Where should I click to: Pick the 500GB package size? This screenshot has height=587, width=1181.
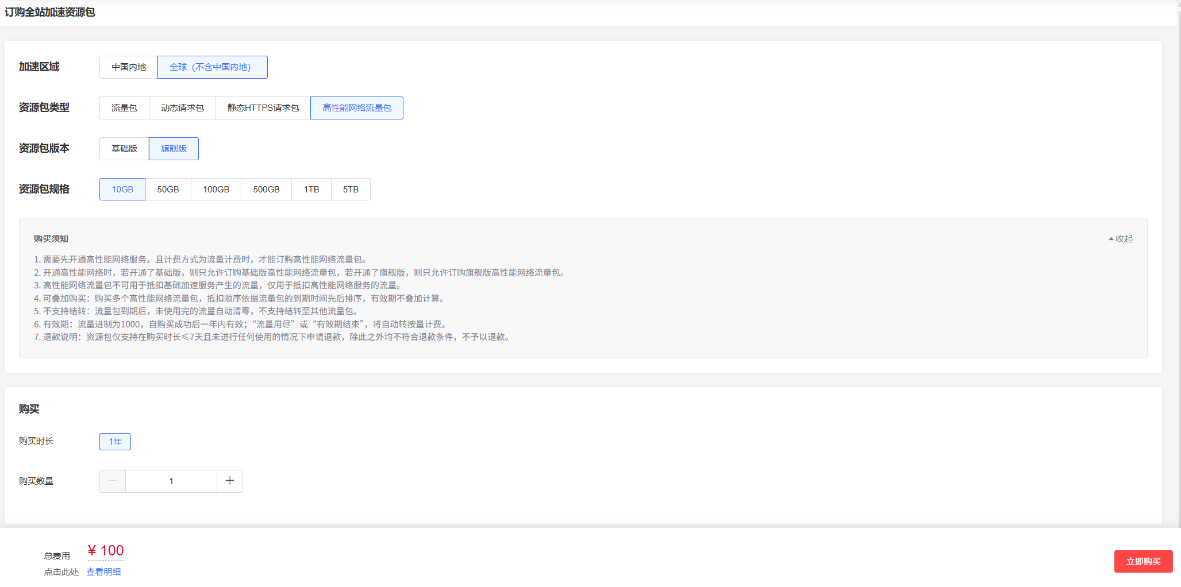(x=266, y=190)
